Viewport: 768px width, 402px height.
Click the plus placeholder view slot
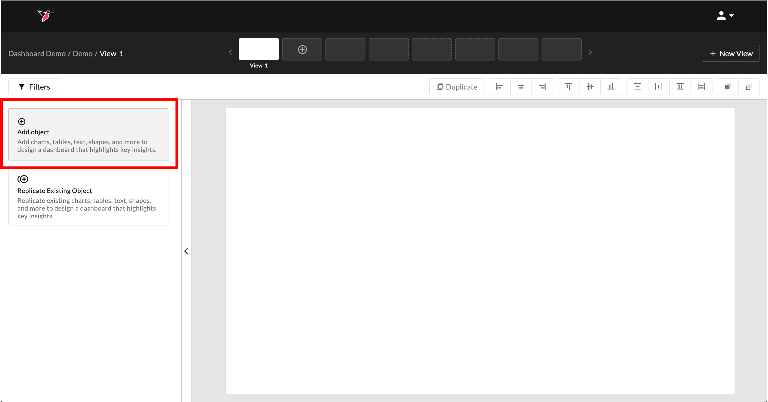click(x=302, y=49)
